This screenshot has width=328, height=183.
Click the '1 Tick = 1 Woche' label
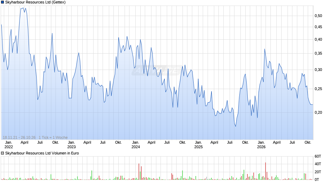[x=53, y=137]
